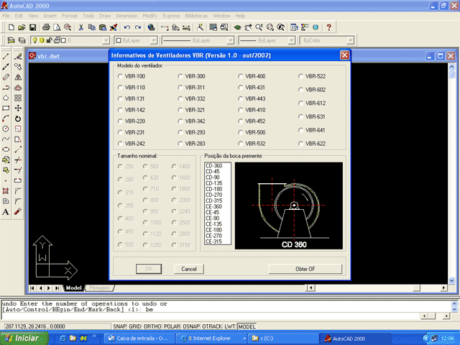Select the VBR-100 fan model
The width and height of the screenshot is (460, 345).
pos(120,76)
